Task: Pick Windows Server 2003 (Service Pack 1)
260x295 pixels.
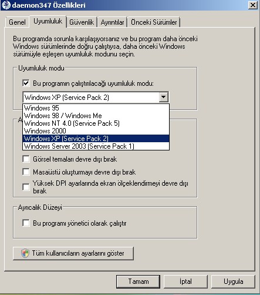Action: click(x=96, y=146)
